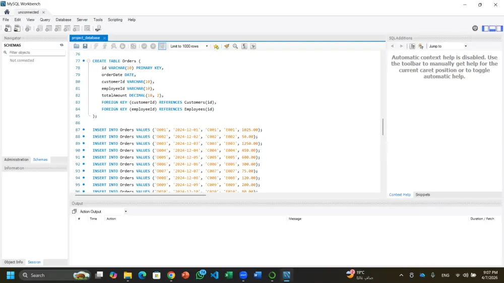Refresh the schemas list icon

coord(61,45)
